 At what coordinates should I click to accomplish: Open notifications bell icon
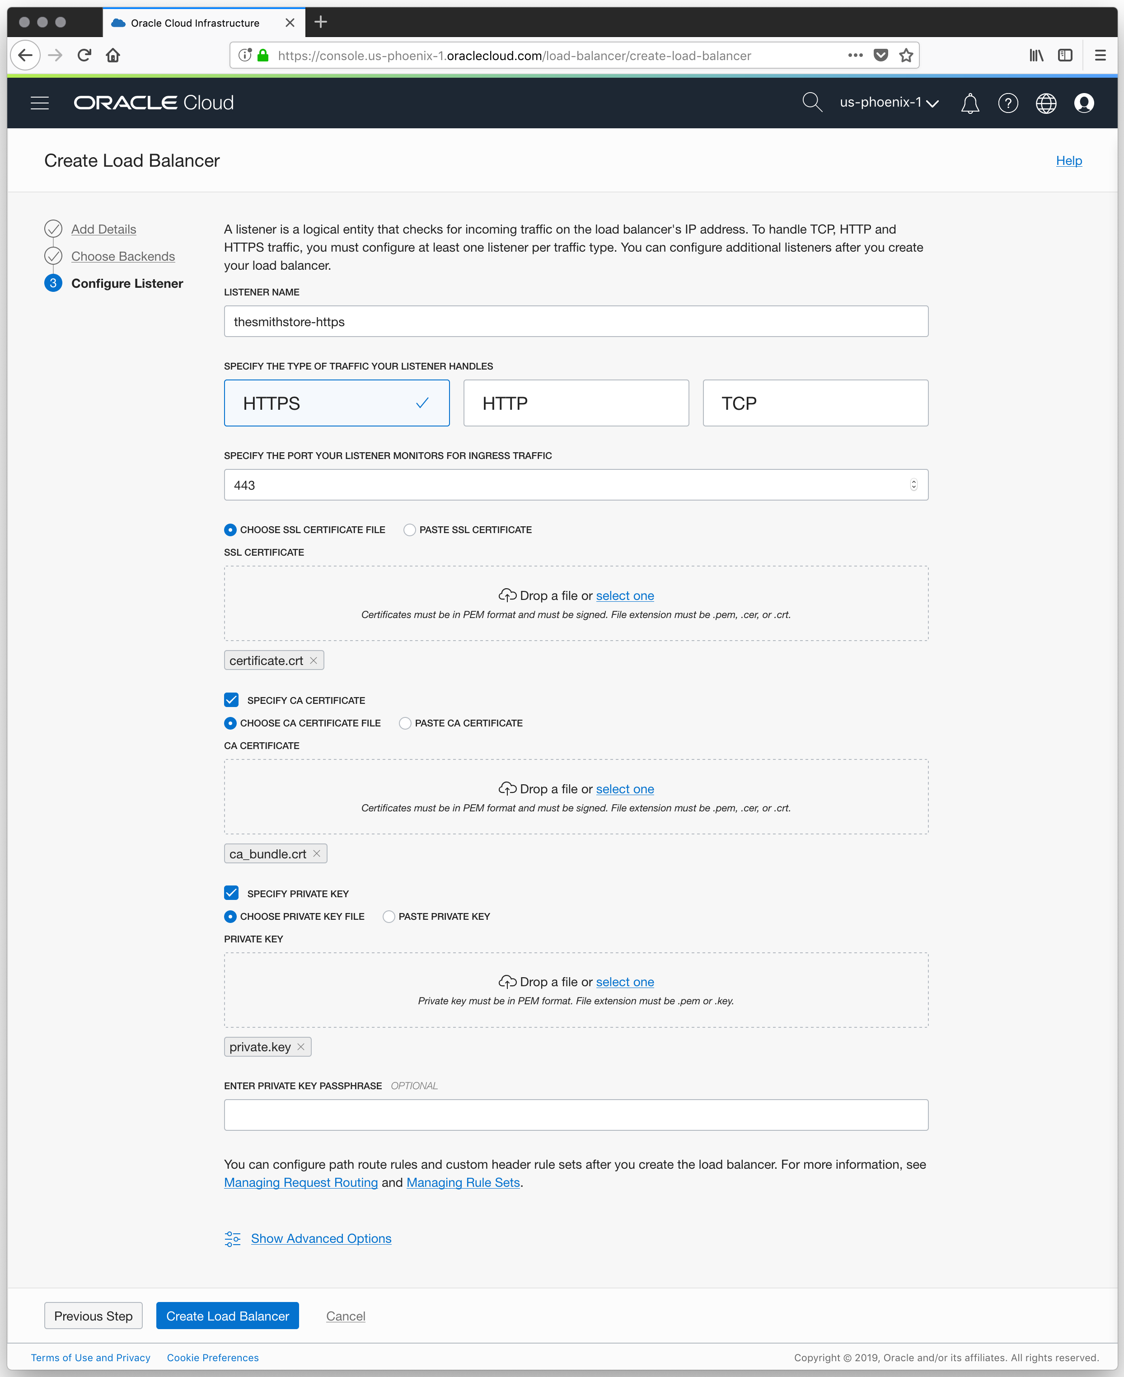[x=969, y=103]
